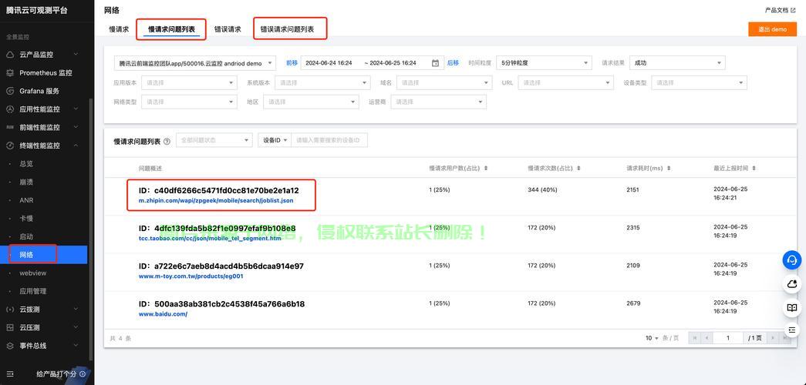806x385 pixels.
Task: Select 卡慢 in the sidebar
Action: click(x=26, y=219)
